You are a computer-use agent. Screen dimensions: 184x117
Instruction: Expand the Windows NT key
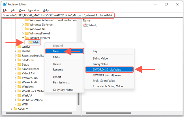tap(23, 29)
